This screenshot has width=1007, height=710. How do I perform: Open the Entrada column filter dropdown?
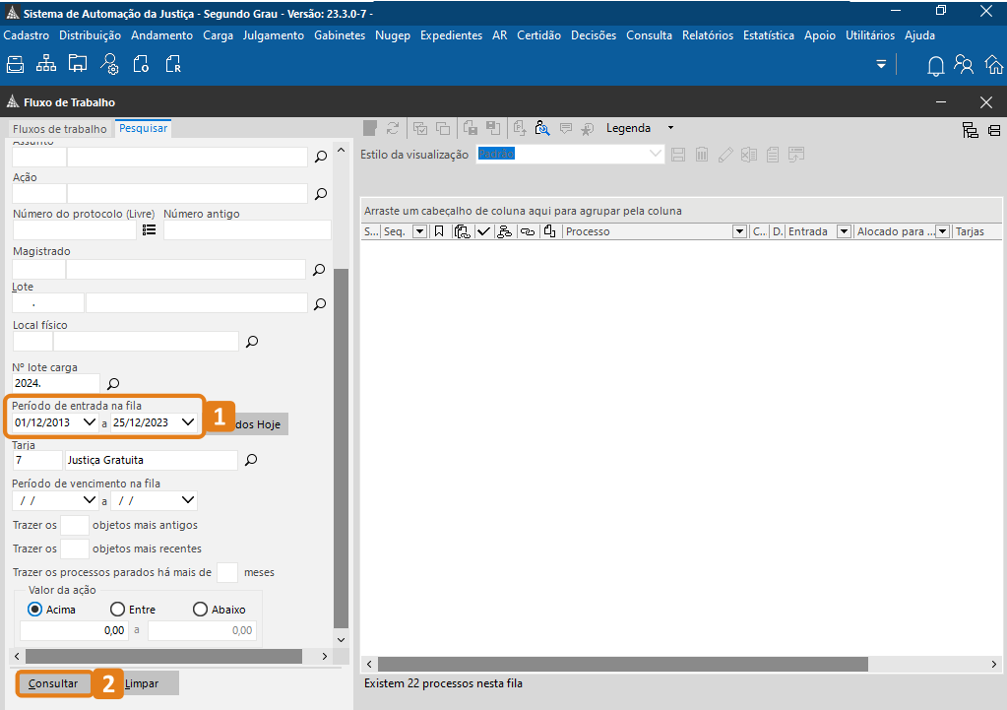click(x=844, y=231)
